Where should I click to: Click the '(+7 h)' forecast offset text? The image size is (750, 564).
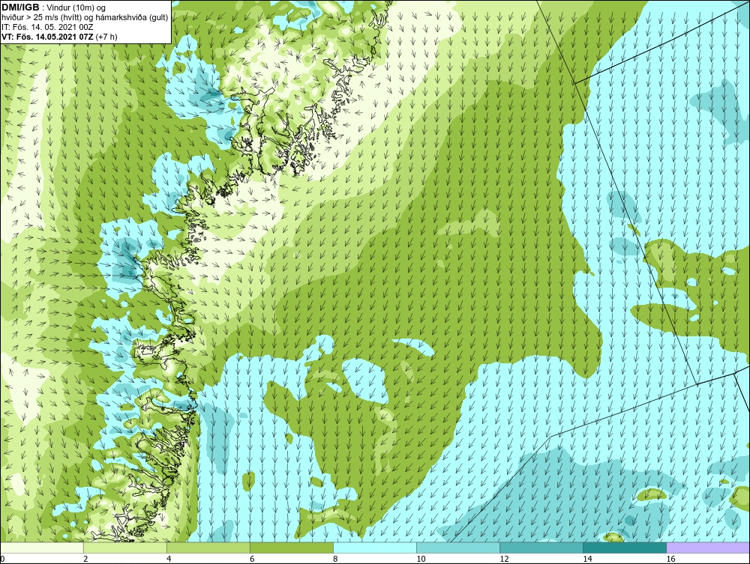coord(106,37)
